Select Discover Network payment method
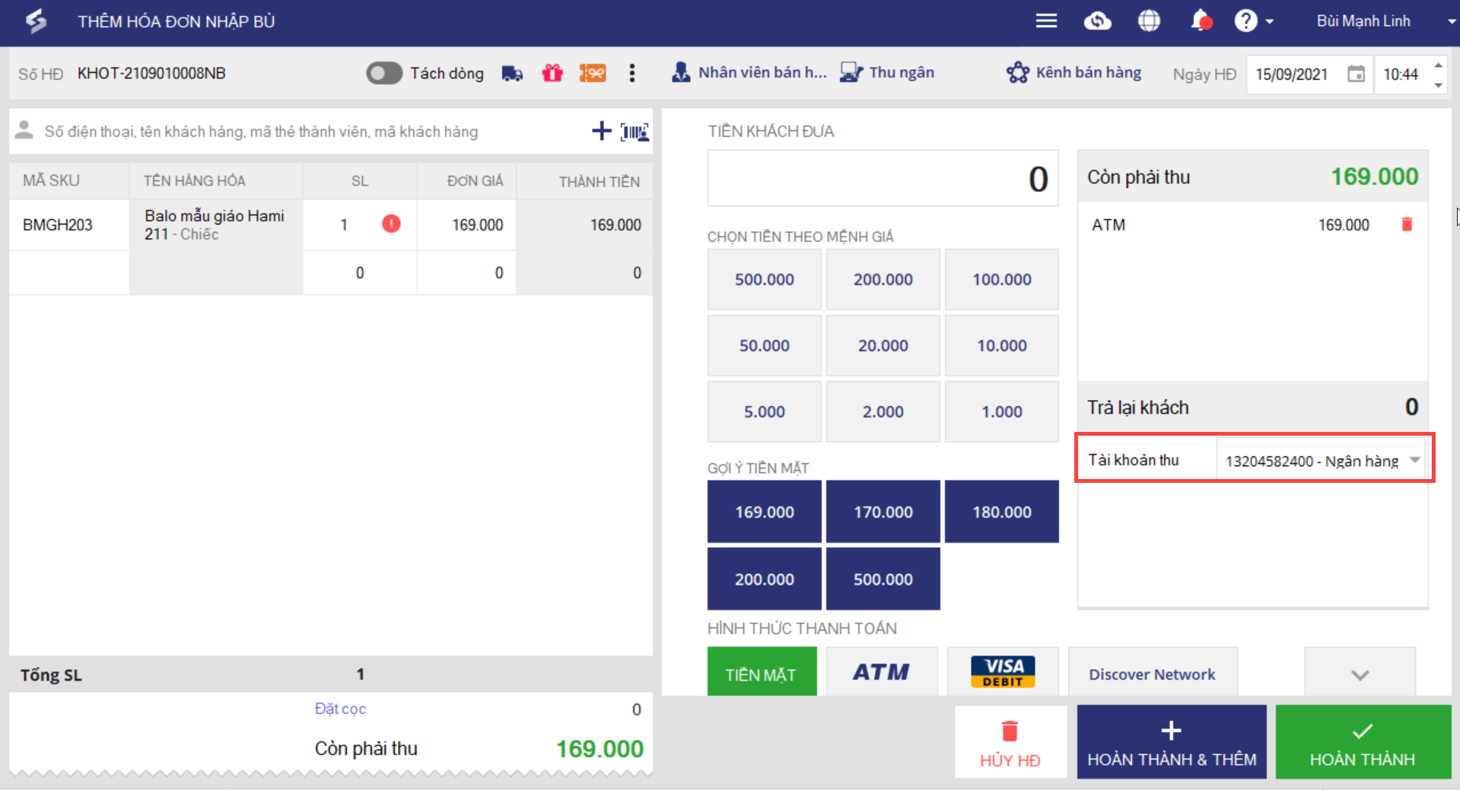The height and width of the screenshot is (790, 1460). [1153, 672]
